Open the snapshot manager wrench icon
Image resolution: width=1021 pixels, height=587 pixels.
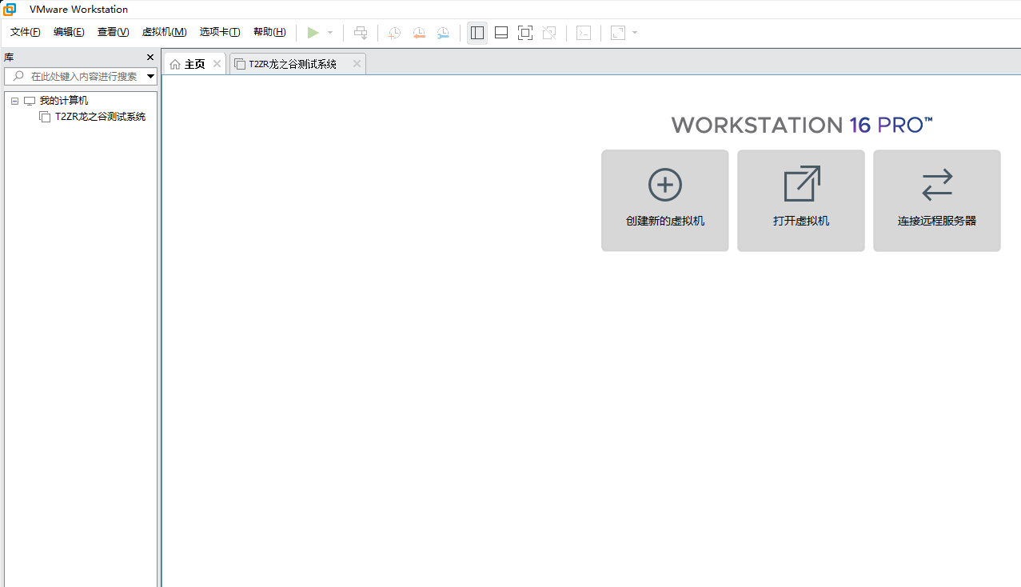click(443, 33)
